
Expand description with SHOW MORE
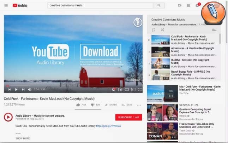23,138
